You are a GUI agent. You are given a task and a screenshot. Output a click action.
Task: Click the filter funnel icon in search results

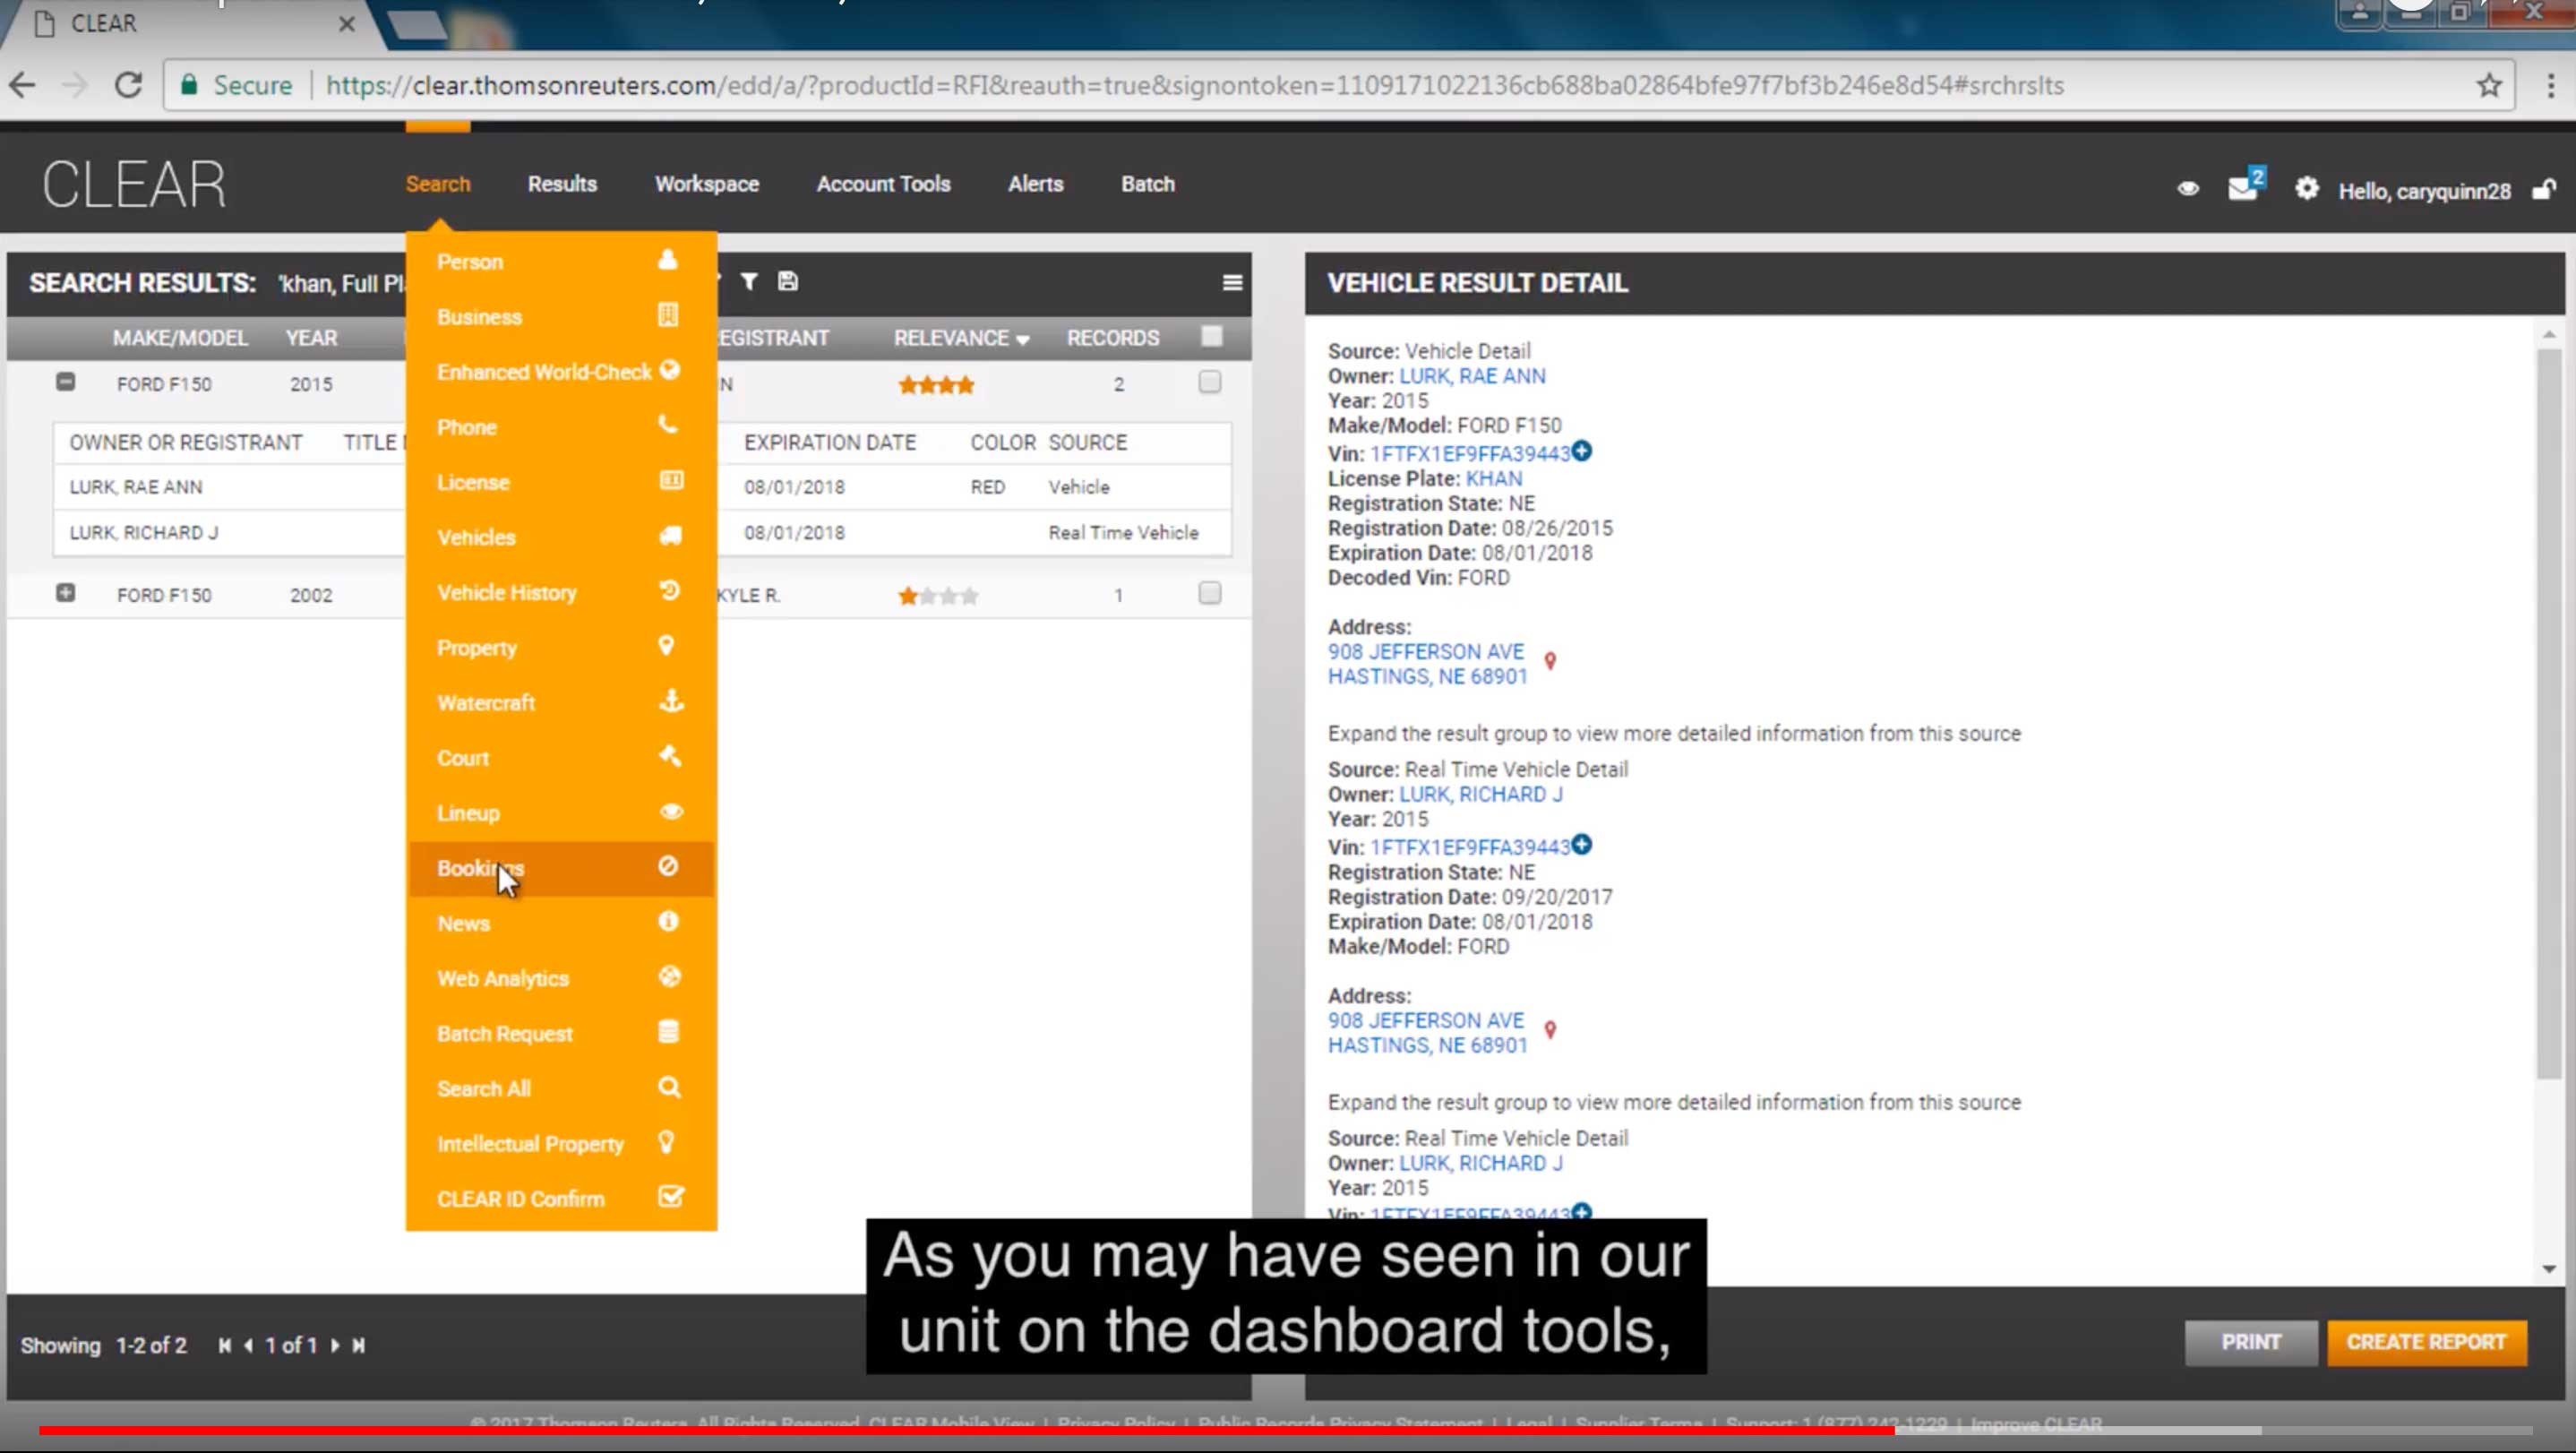point(749,282)
